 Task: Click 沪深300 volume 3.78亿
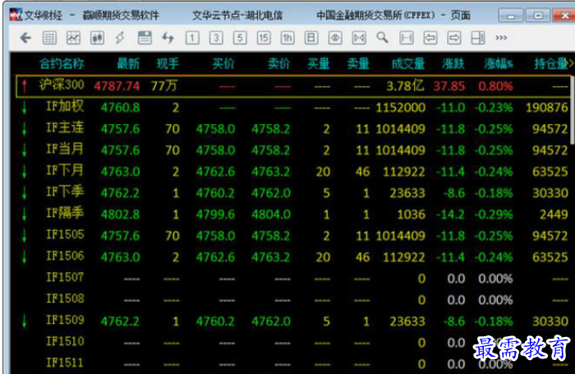coord(405,86)
